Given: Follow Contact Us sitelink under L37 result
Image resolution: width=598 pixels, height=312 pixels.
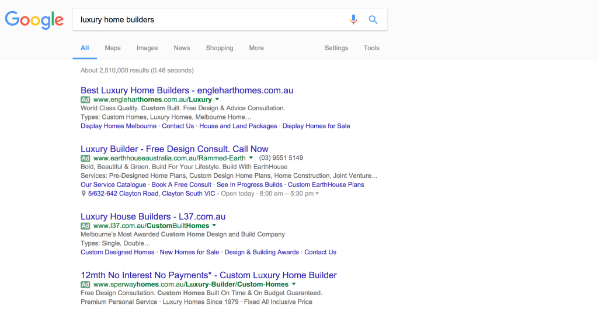Looking at the screenshot, I should click(321, 252).
